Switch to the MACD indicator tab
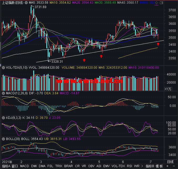 [24, 166]
